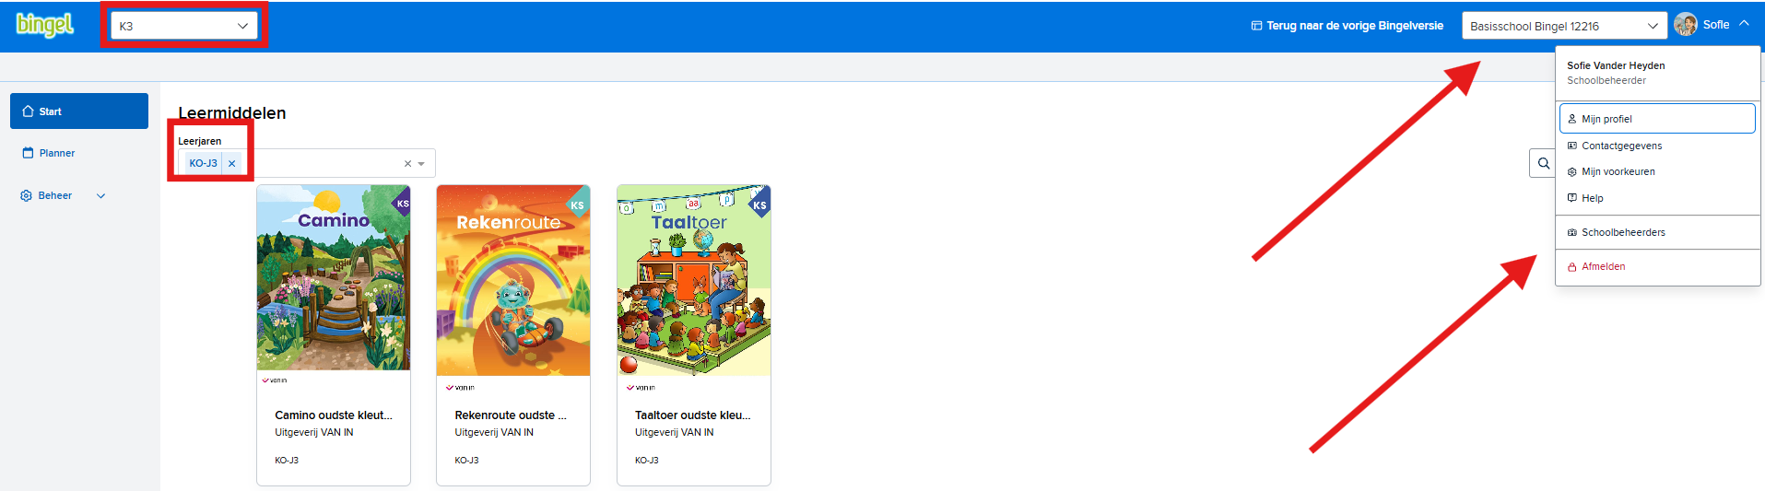Open the Basisschool Bingel 12216 dropdown

click(1564, 26)
